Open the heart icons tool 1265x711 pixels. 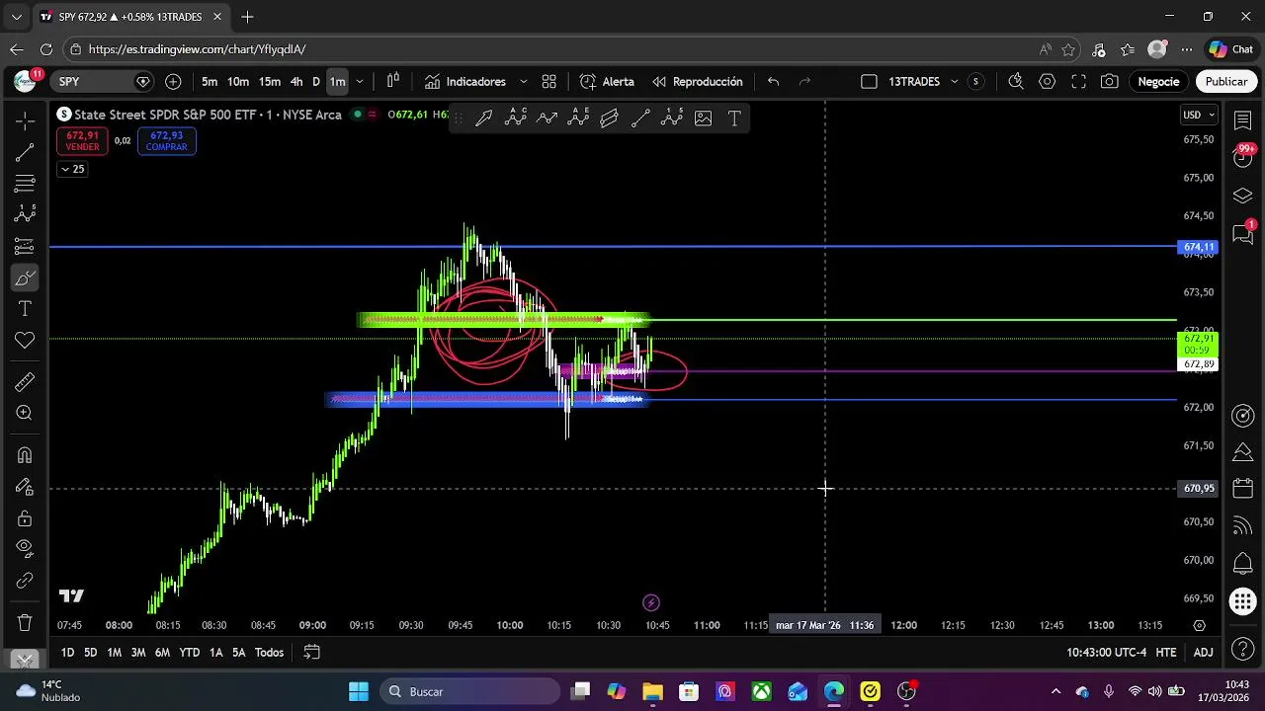pyautogui.click(x=25, y=341)
